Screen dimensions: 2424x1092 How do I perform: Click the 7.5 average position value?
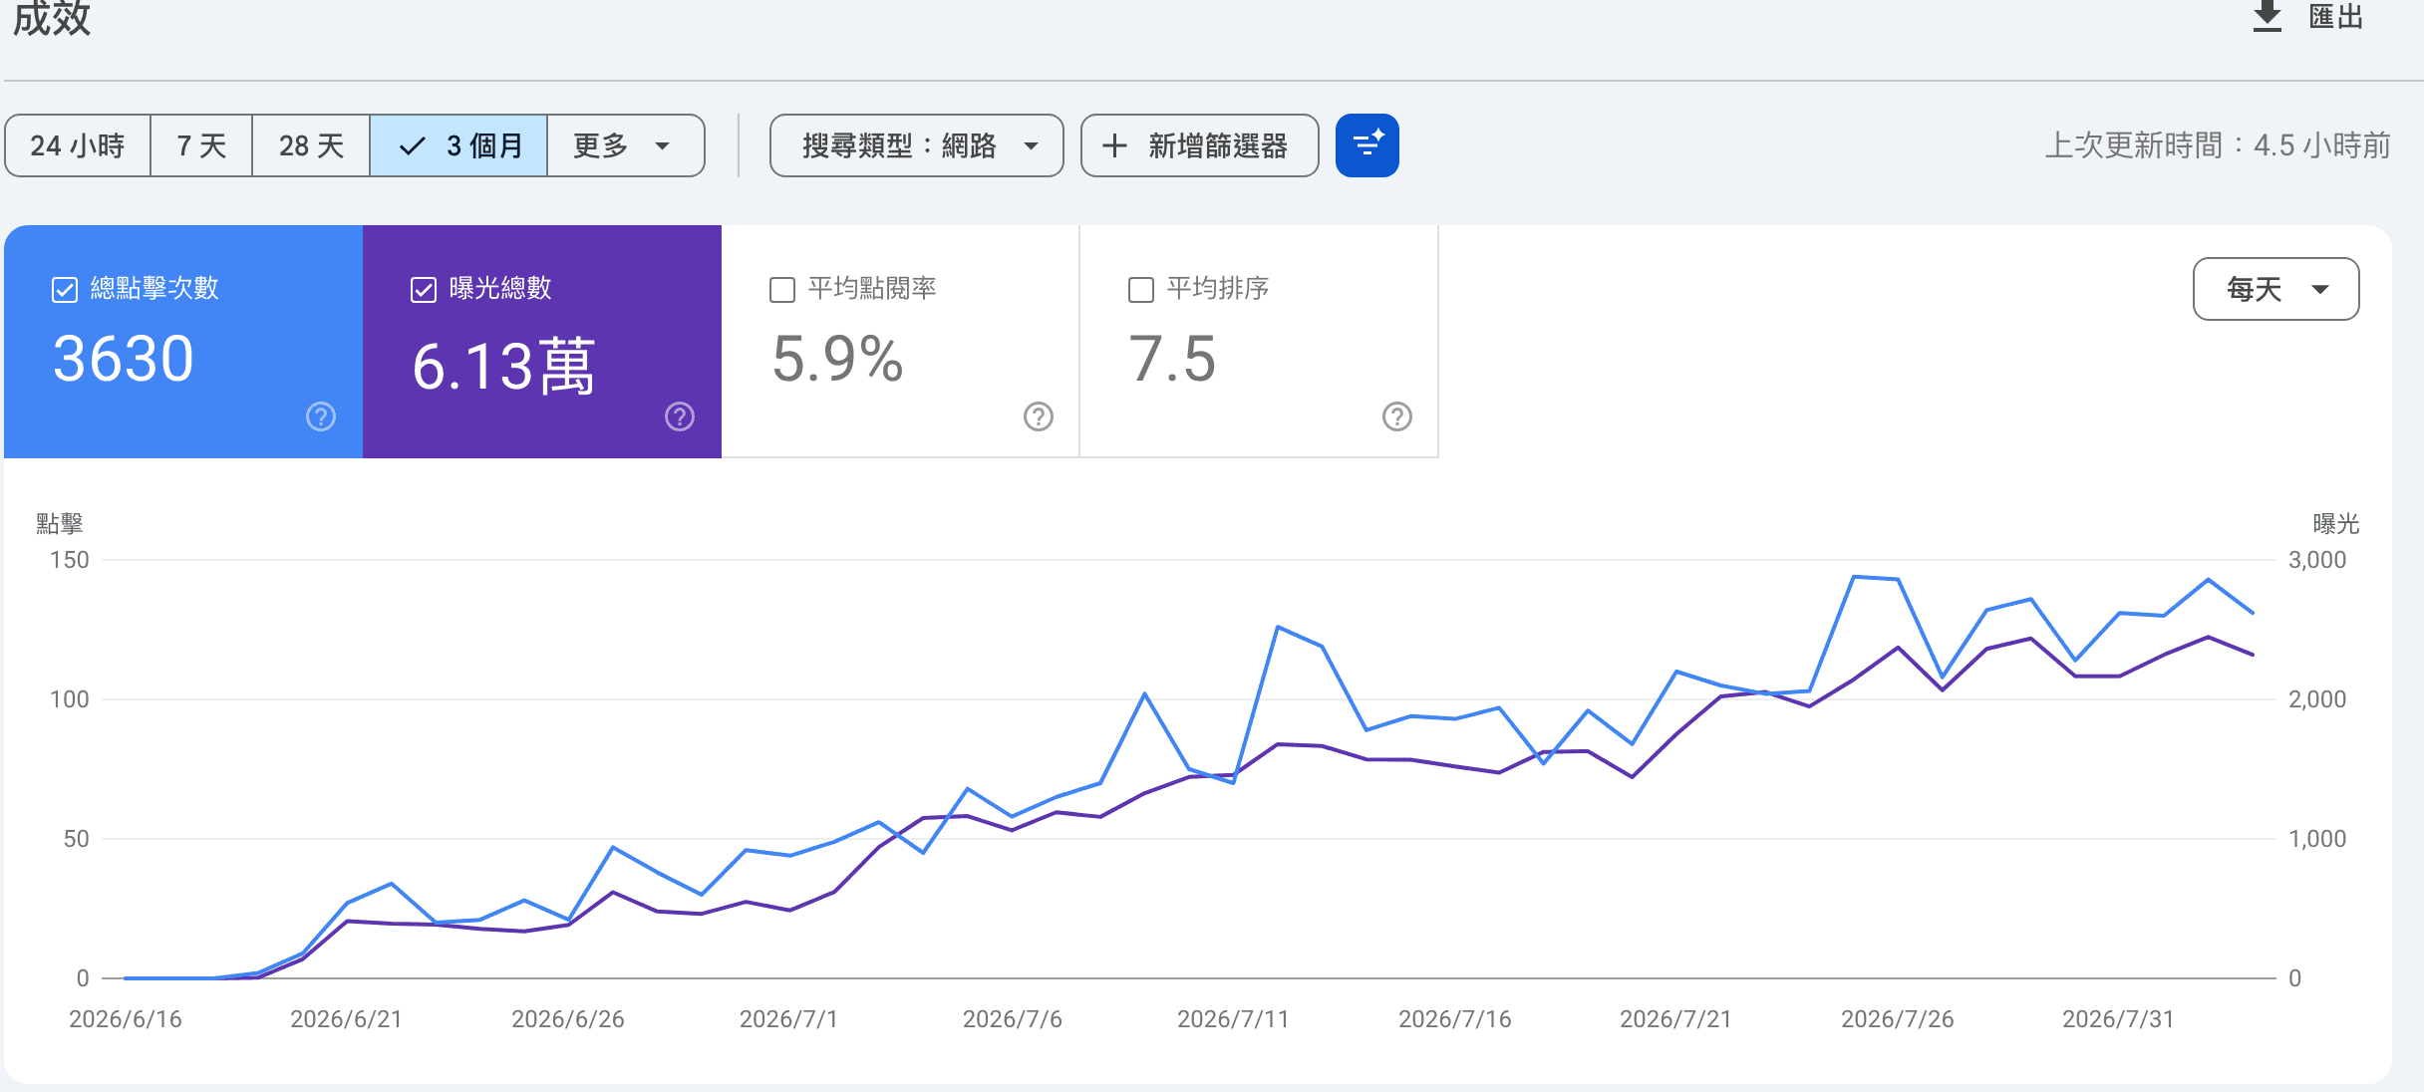1172,359
